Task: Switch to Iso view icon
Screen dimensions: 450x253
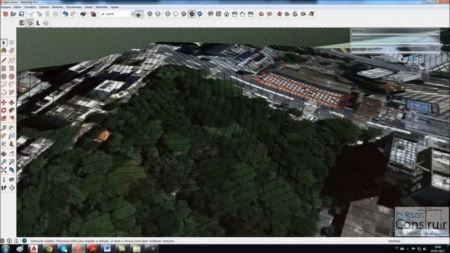Action: point(210,14)
